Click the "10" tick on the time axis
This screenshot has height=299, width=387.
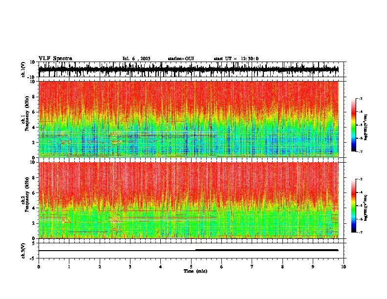(x=344, y=267)
